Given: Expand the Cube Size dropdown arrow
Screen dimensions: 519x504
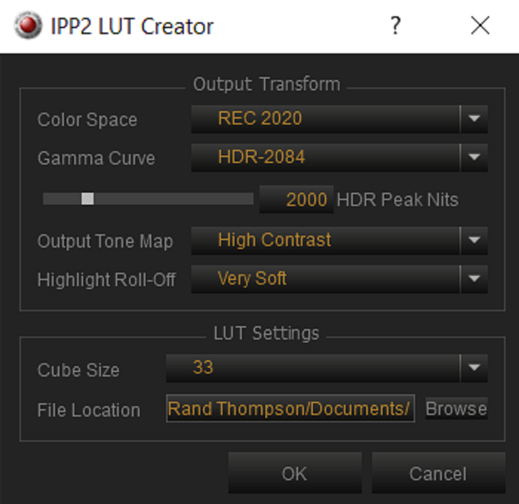Looking at the screenshot, I should coord(474,368).
